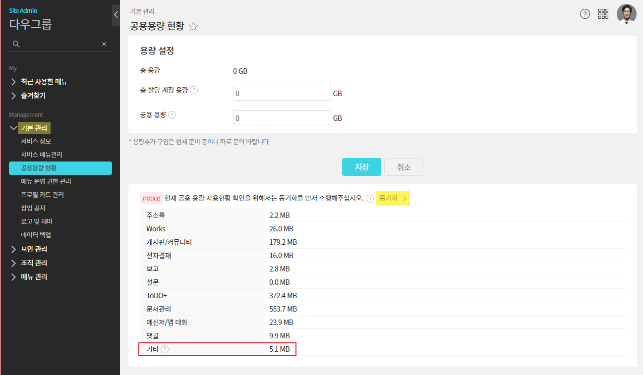
Task: Click help icon next to 총 할당 계정 용량
Action: click(194, 90)
